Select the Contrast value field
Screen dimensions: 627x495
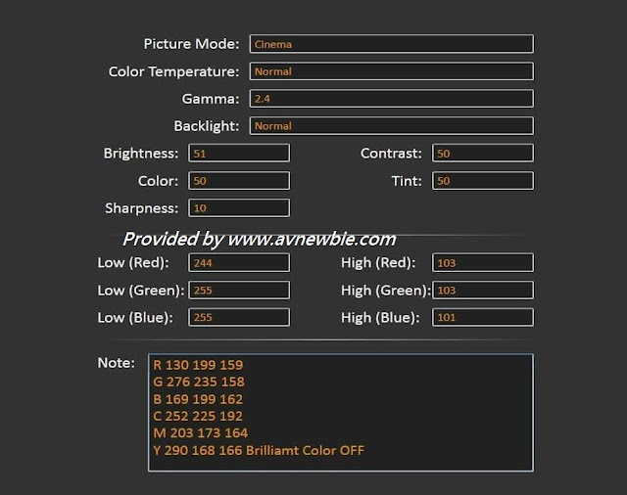(483, 154)
